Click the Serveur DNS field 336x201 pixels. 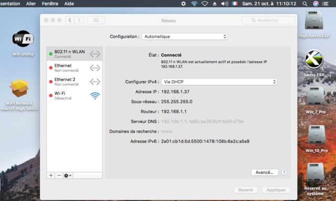pyautogui.click(x=202, y=122)
